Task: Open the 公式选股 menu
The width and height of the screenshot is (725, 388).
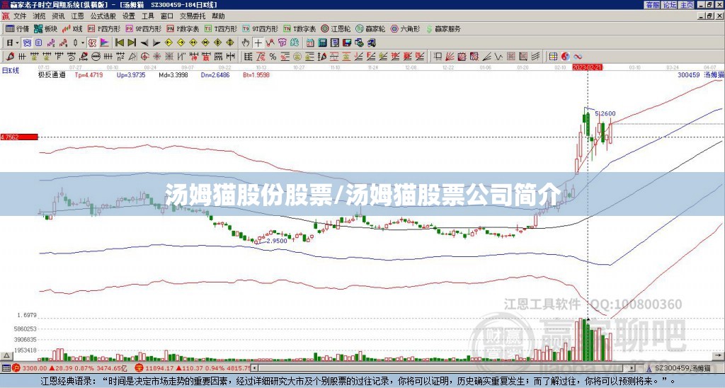Action: (x=103, y=16)
